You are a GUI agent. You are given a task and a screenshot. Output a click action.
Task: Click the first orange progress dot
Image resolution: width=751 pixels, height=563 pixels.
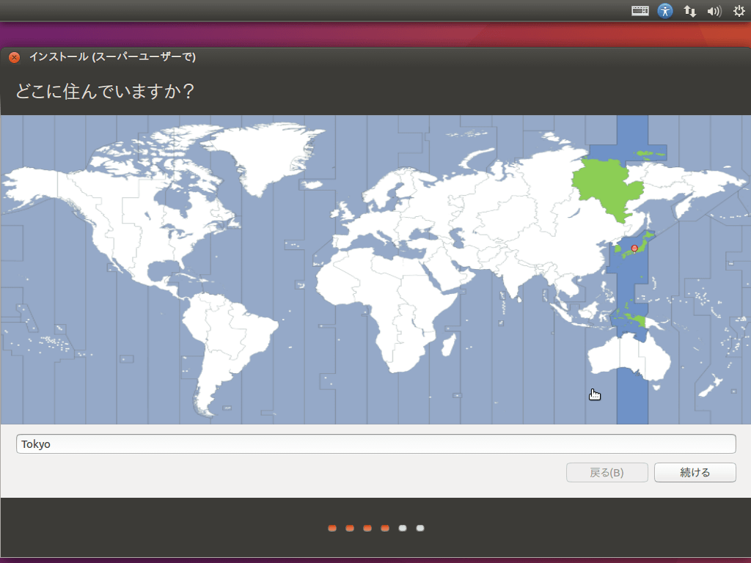pyautogui.click(x=332, y=528)
